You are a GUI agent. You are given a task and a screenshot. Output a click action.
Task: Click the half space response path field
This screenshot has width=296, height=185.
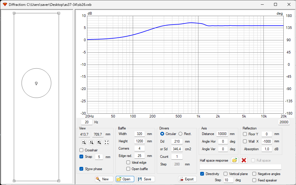point(241,167)
